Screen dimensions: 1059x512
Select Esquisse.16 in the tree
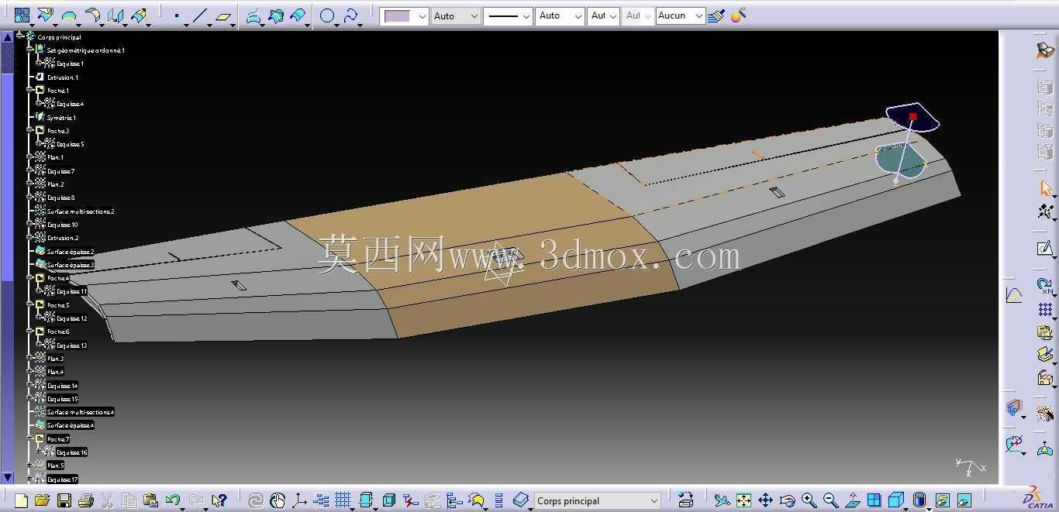(71, 452)
